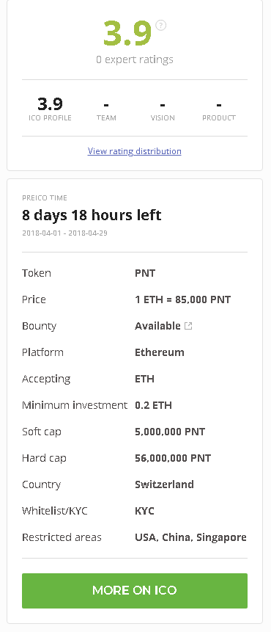Click the VISION rating column
The width and height of the screenshot is (271, 632).
[x=163, y=110]
